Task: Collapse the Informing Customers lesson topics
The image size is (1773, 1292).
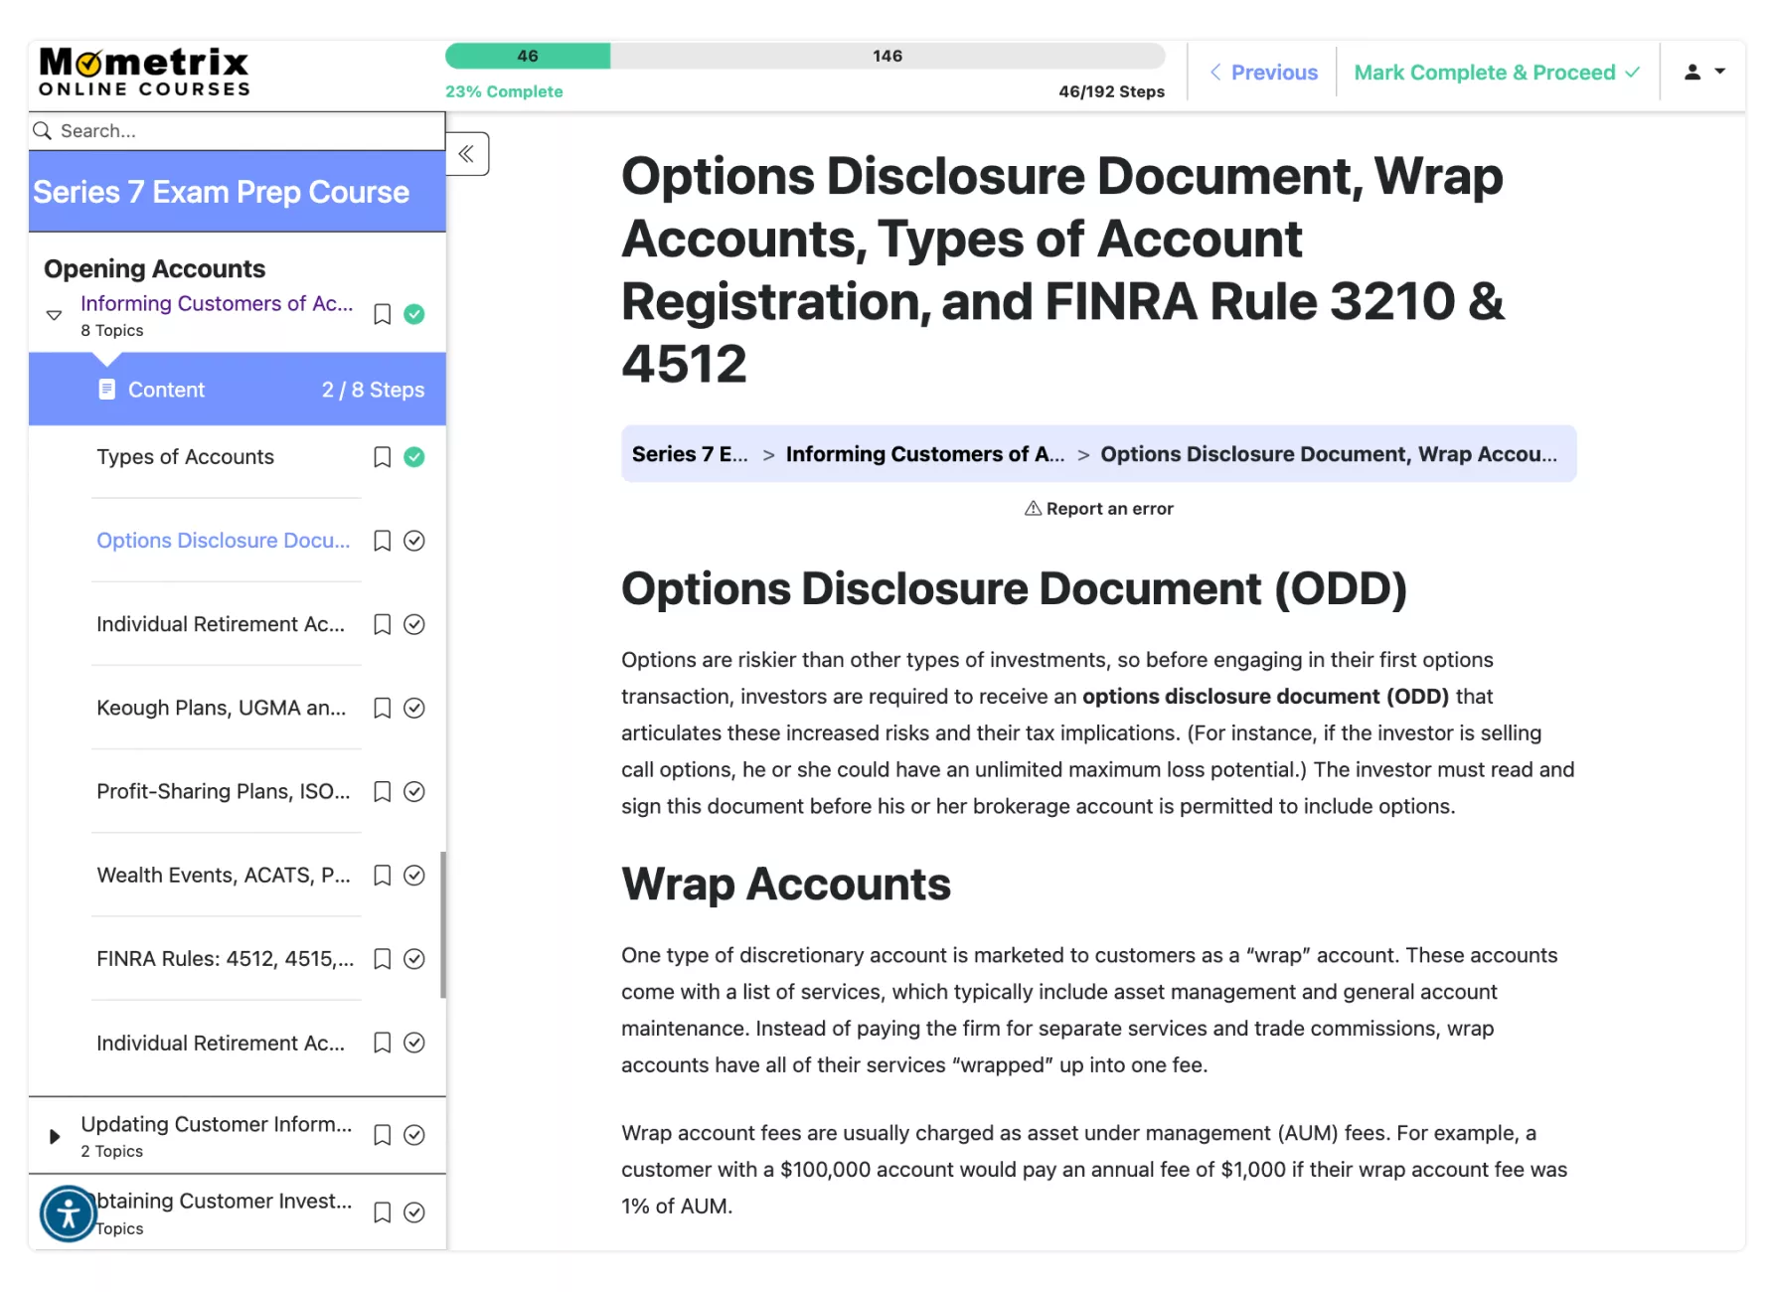Action: (x=55, y=315)
